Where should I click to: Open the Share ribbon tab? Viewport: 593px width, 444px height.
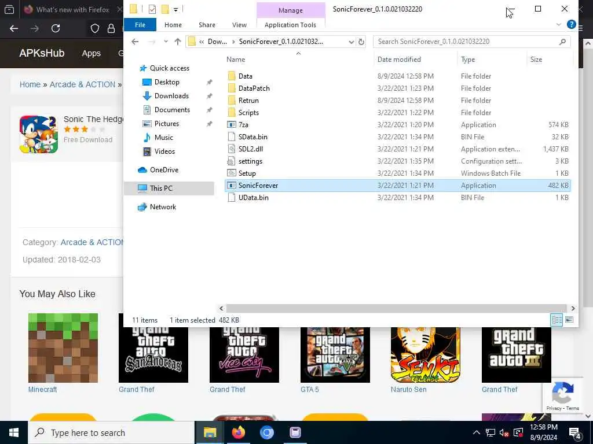[207, 25]
